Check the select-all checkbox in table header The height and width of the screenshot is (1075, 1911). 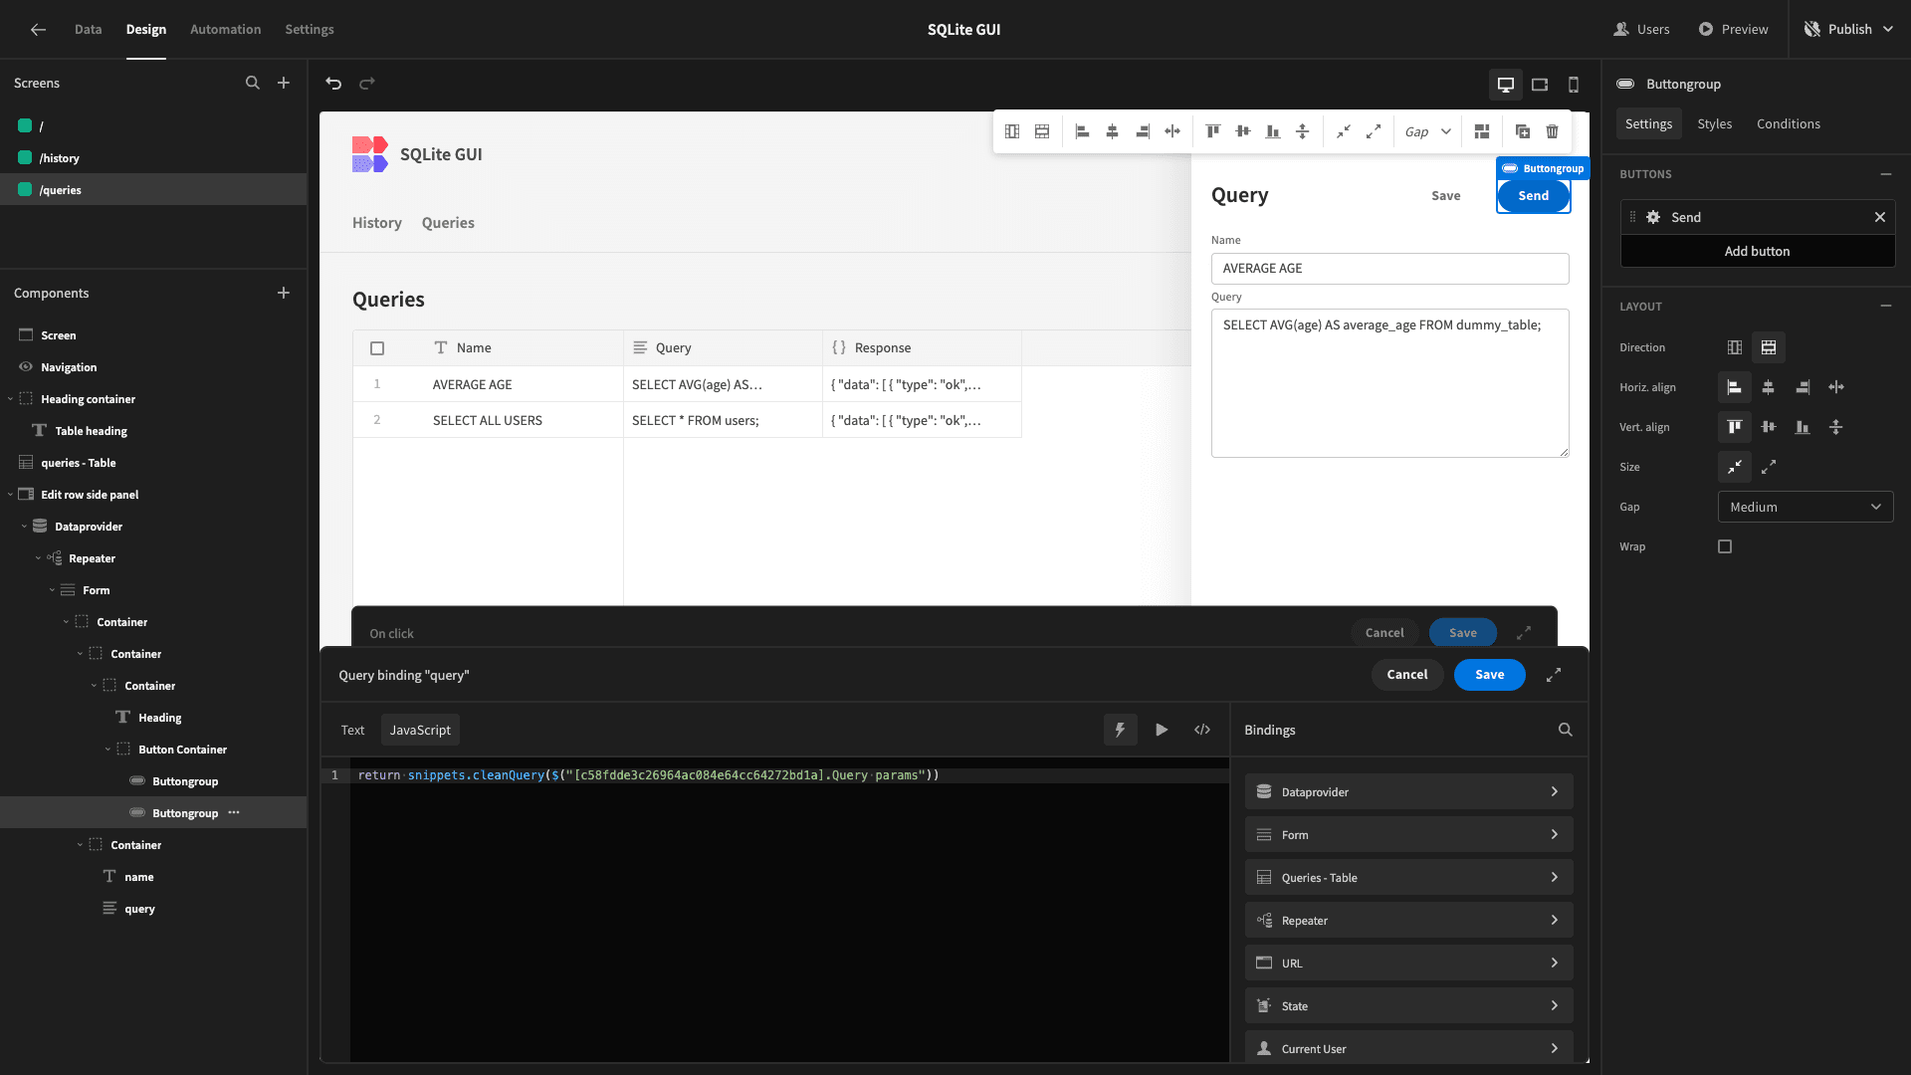(377, 348)
